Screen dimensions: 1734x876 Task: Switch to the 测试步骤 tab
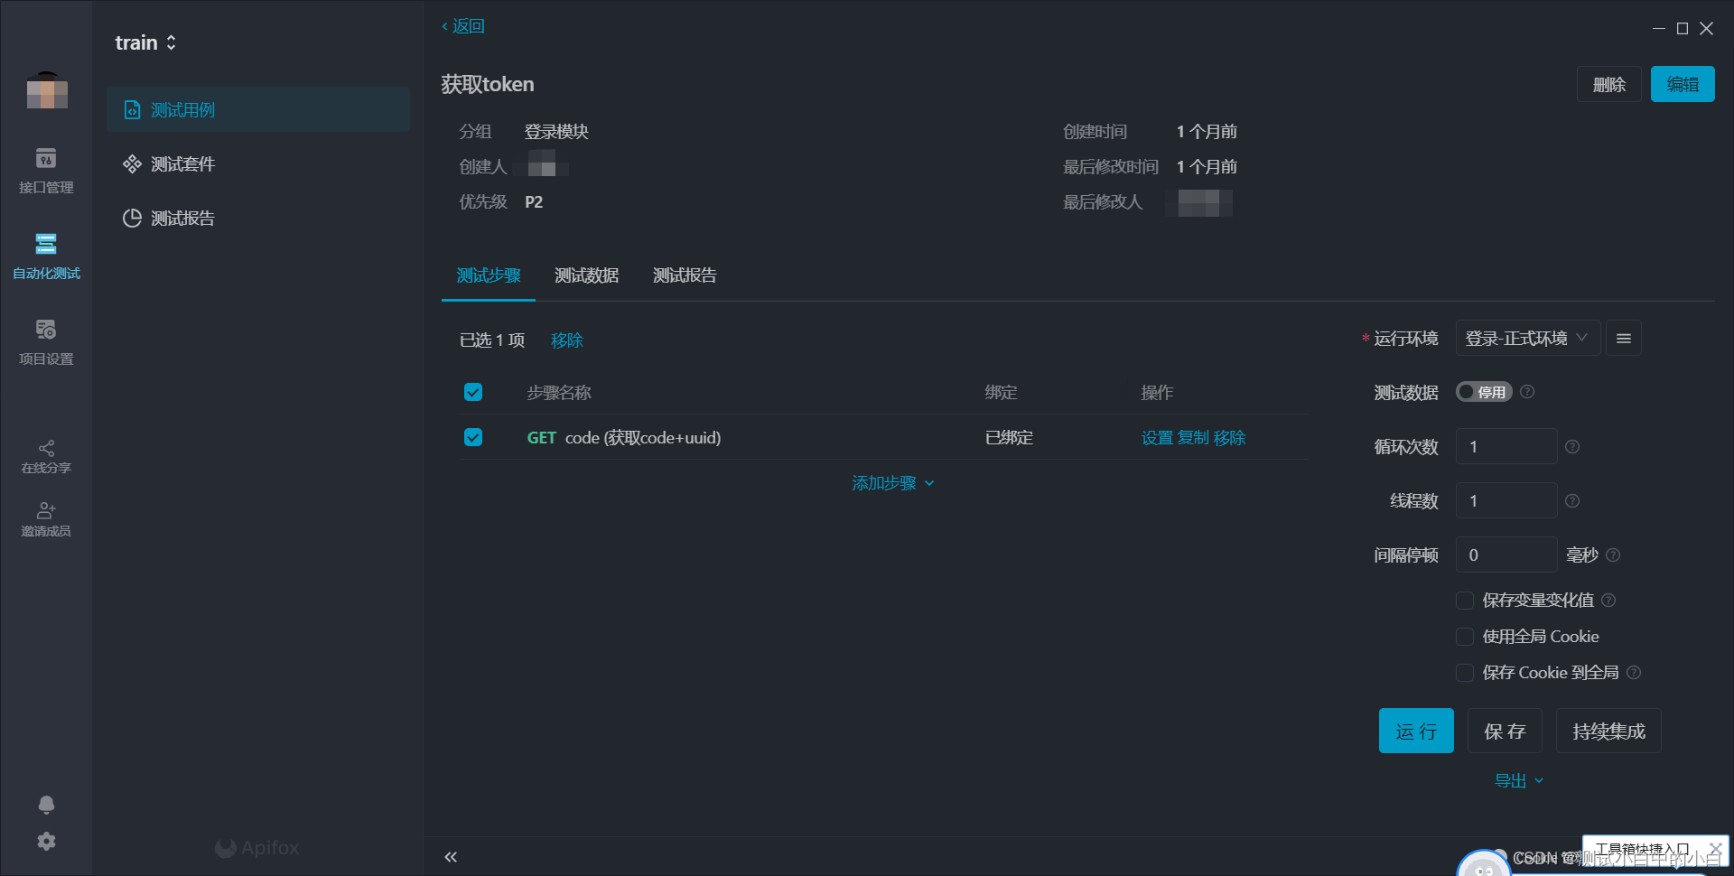pyautogui.click(x=489, y=275)
